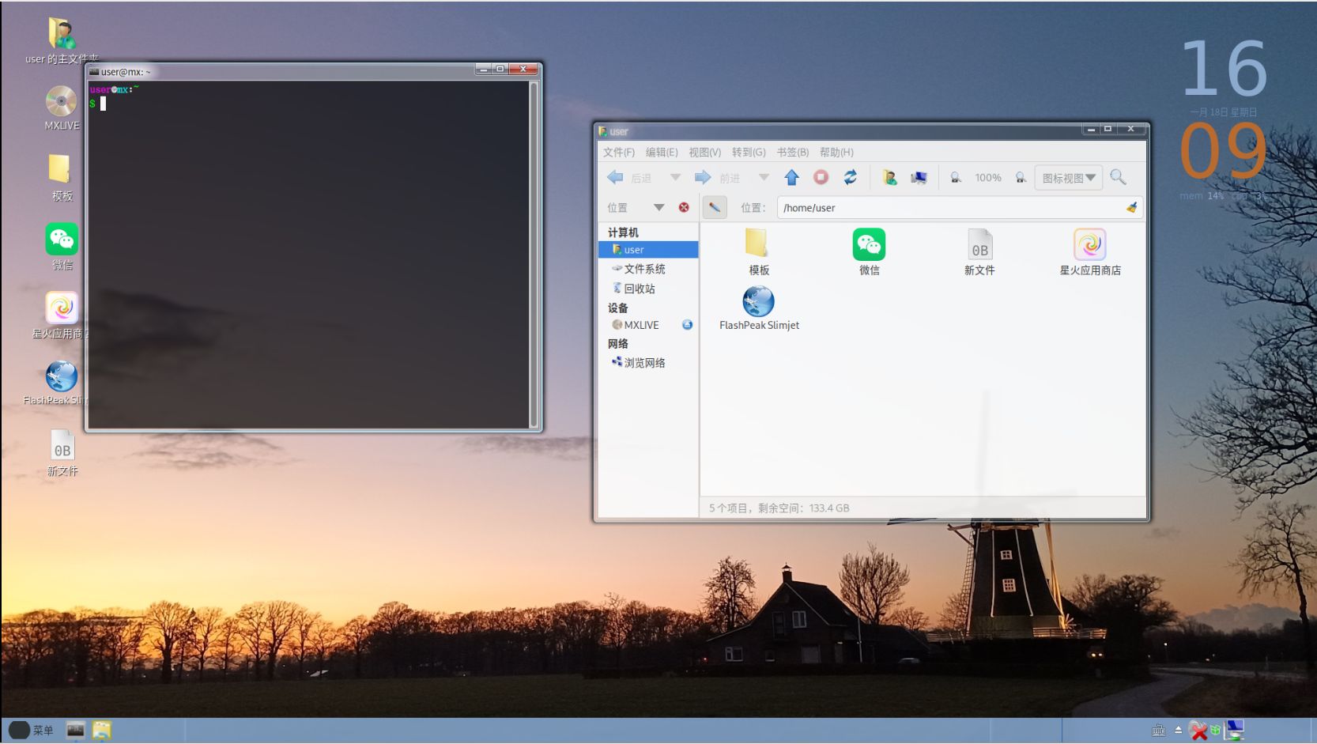The image size is (1317, 744).
Task: Open the sidebar 位置 panel selector dropdown
Action: click(x=658, y=207)
